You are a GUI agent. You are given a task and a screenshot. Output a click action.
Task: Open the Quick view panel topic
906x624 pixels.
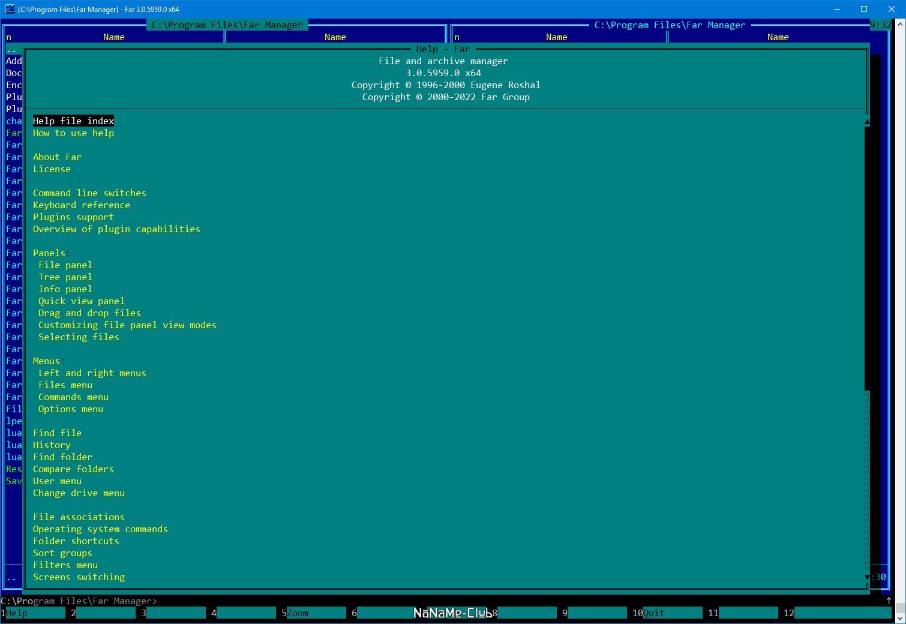(x=82, y=301)
